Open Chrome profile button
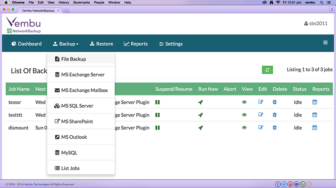 [332, 9]
